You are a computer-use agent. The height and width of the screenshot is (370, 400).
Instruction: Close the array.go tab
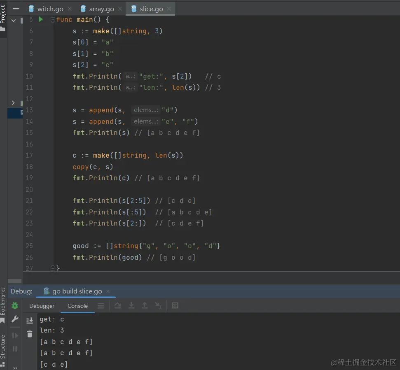119,9
